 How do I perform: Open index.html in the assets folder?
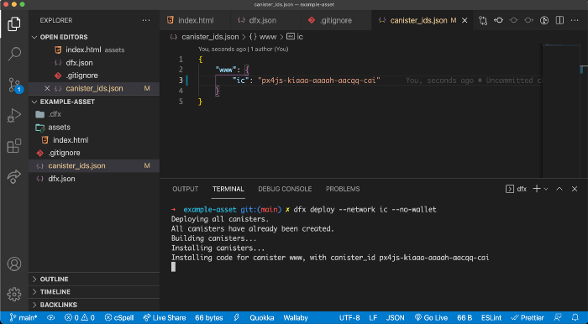click(71, 140)
